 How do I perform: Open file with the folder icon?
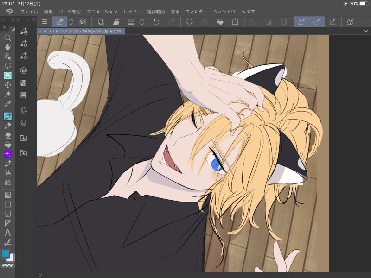click(115, 22)
